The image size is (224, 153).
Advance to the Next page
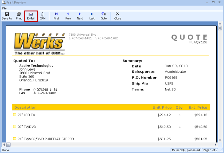[x=80, y=16]
